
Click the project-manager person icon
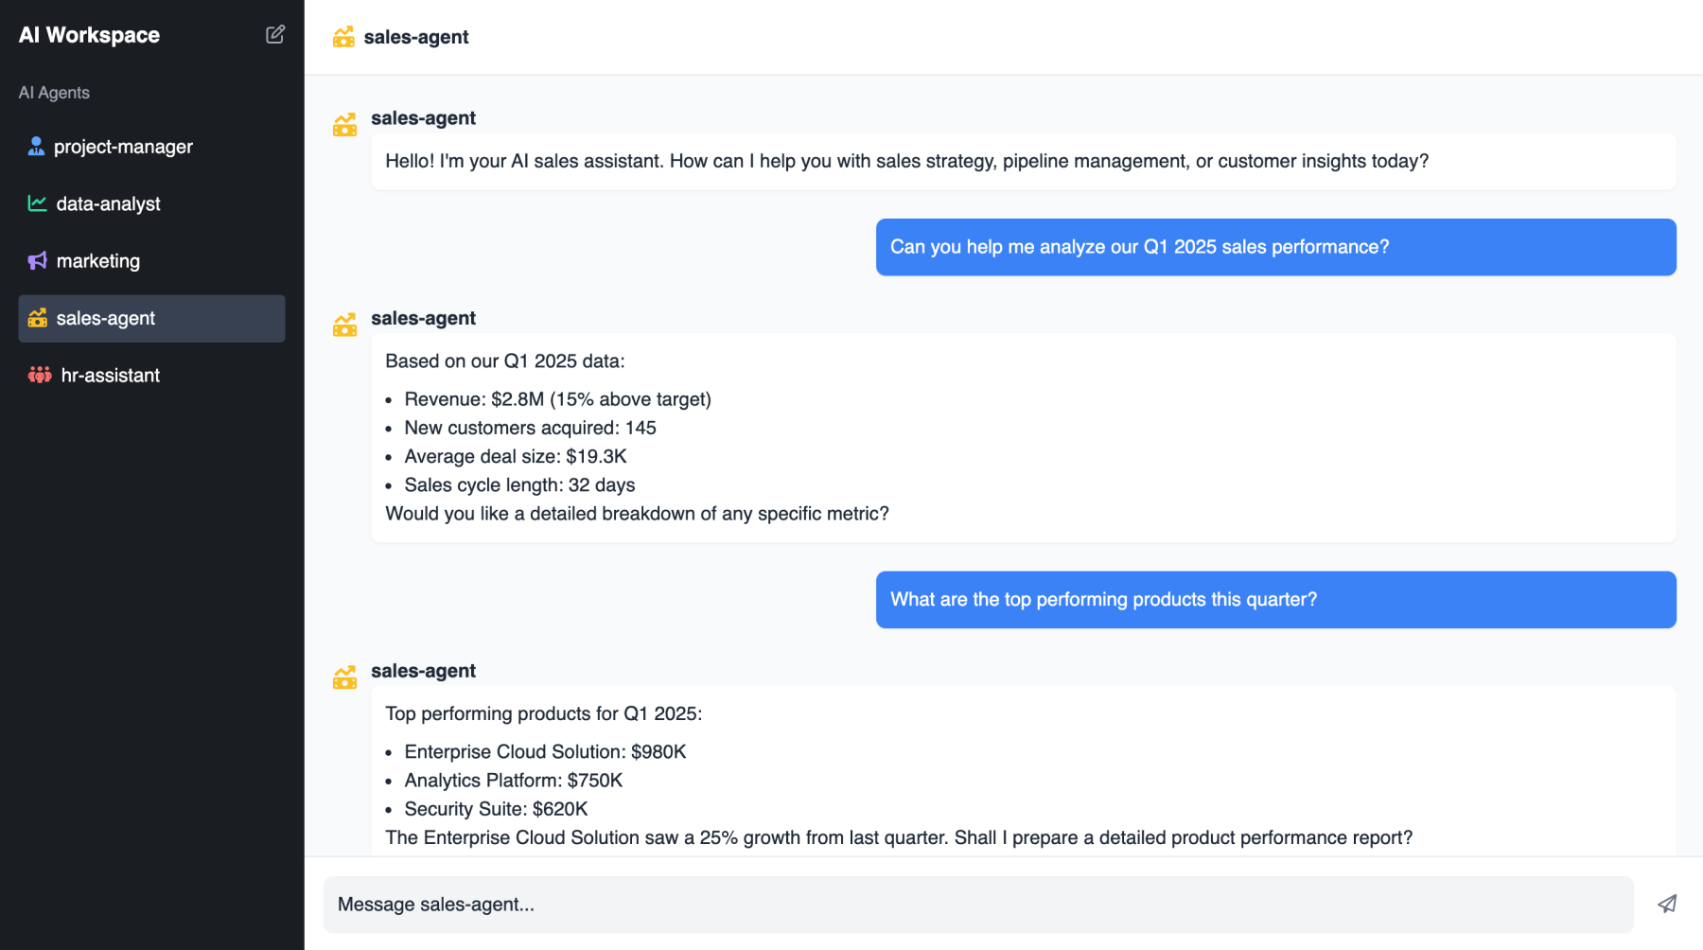tap(36, 147)
